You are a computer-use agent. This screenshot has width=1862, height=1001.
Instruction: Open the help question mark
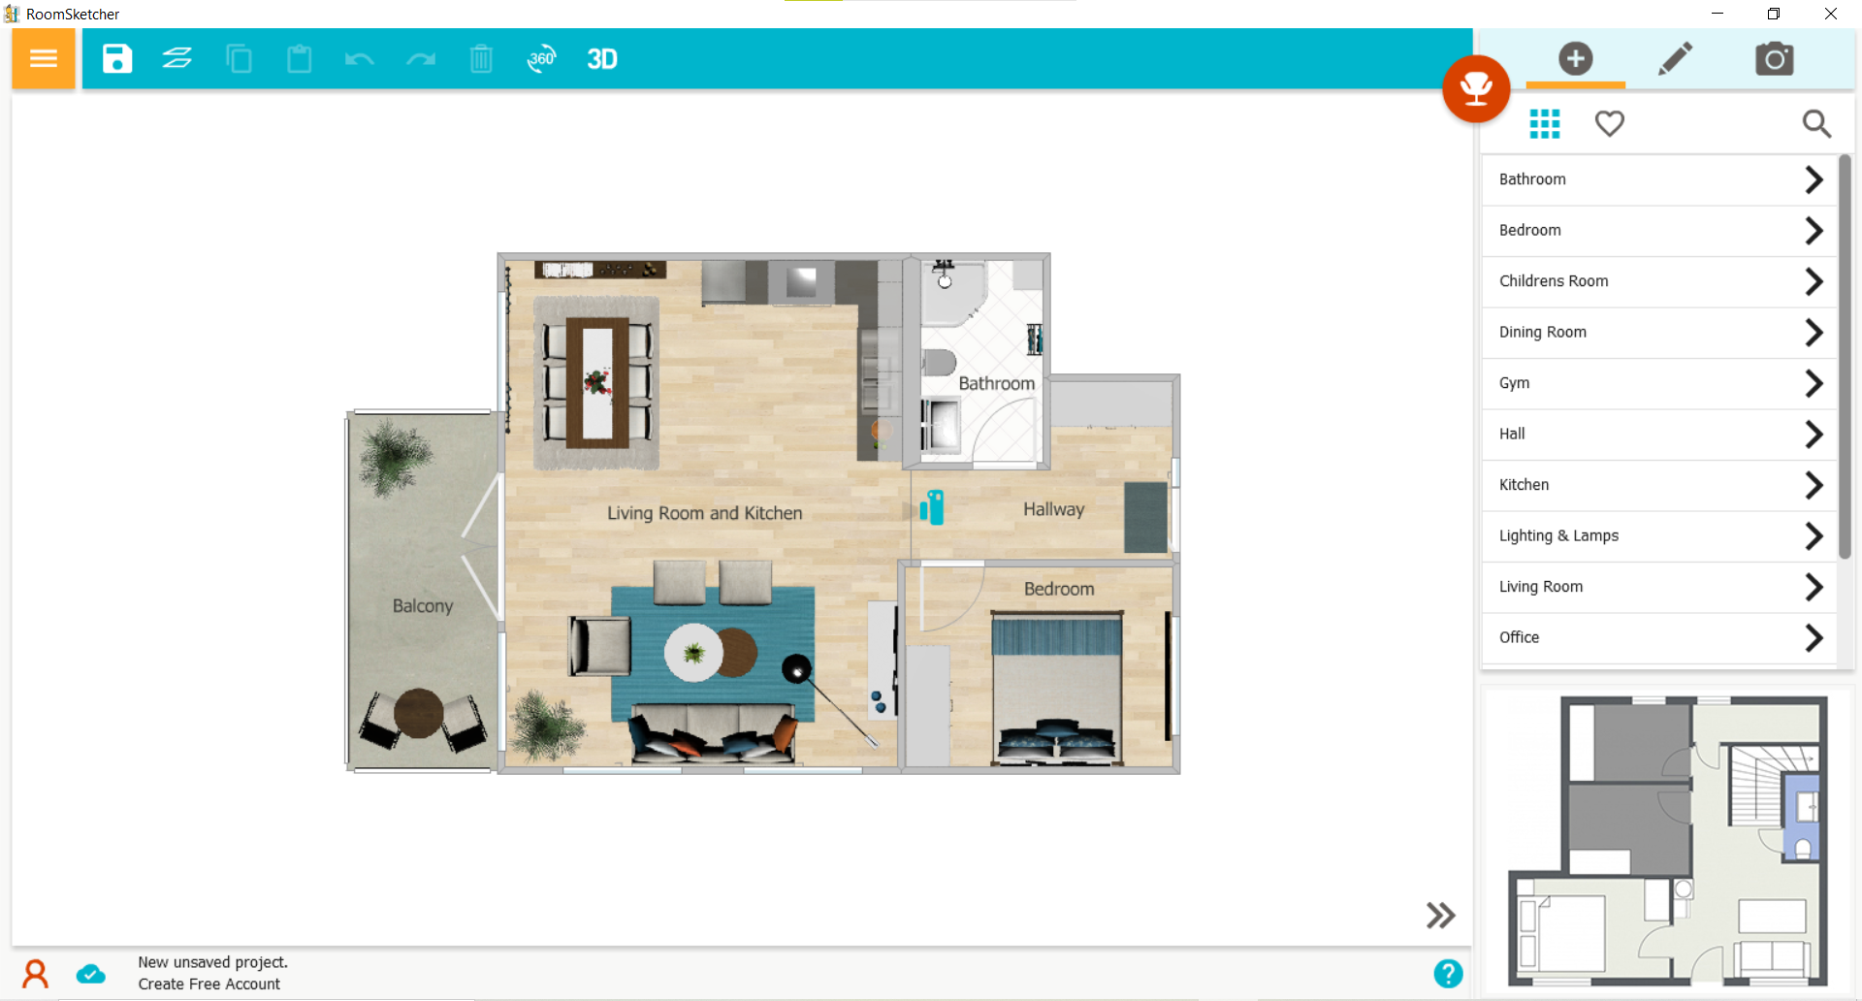[1448, 974]
